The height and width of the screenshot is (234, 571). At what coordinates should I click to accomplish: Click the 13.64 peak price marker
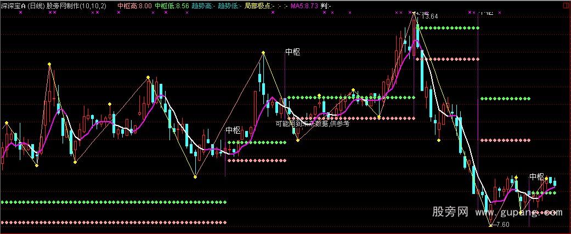[431, 16]
